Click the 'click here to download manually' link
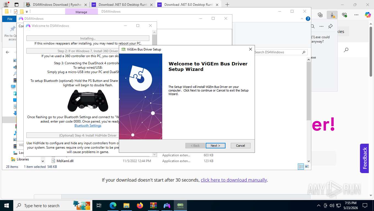Viewport: 374px width, 211px height. pos(234,180)
